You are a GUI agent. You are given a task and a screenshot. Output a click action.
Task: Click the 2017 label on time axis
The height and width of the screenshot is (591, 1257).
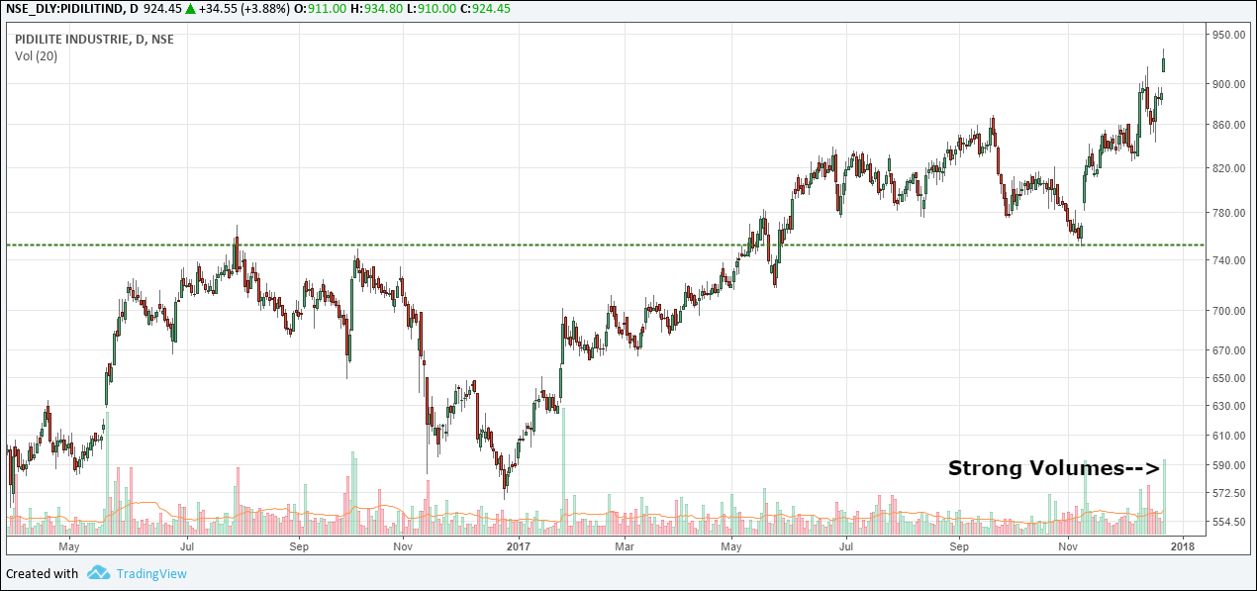(x=520, y=545)
